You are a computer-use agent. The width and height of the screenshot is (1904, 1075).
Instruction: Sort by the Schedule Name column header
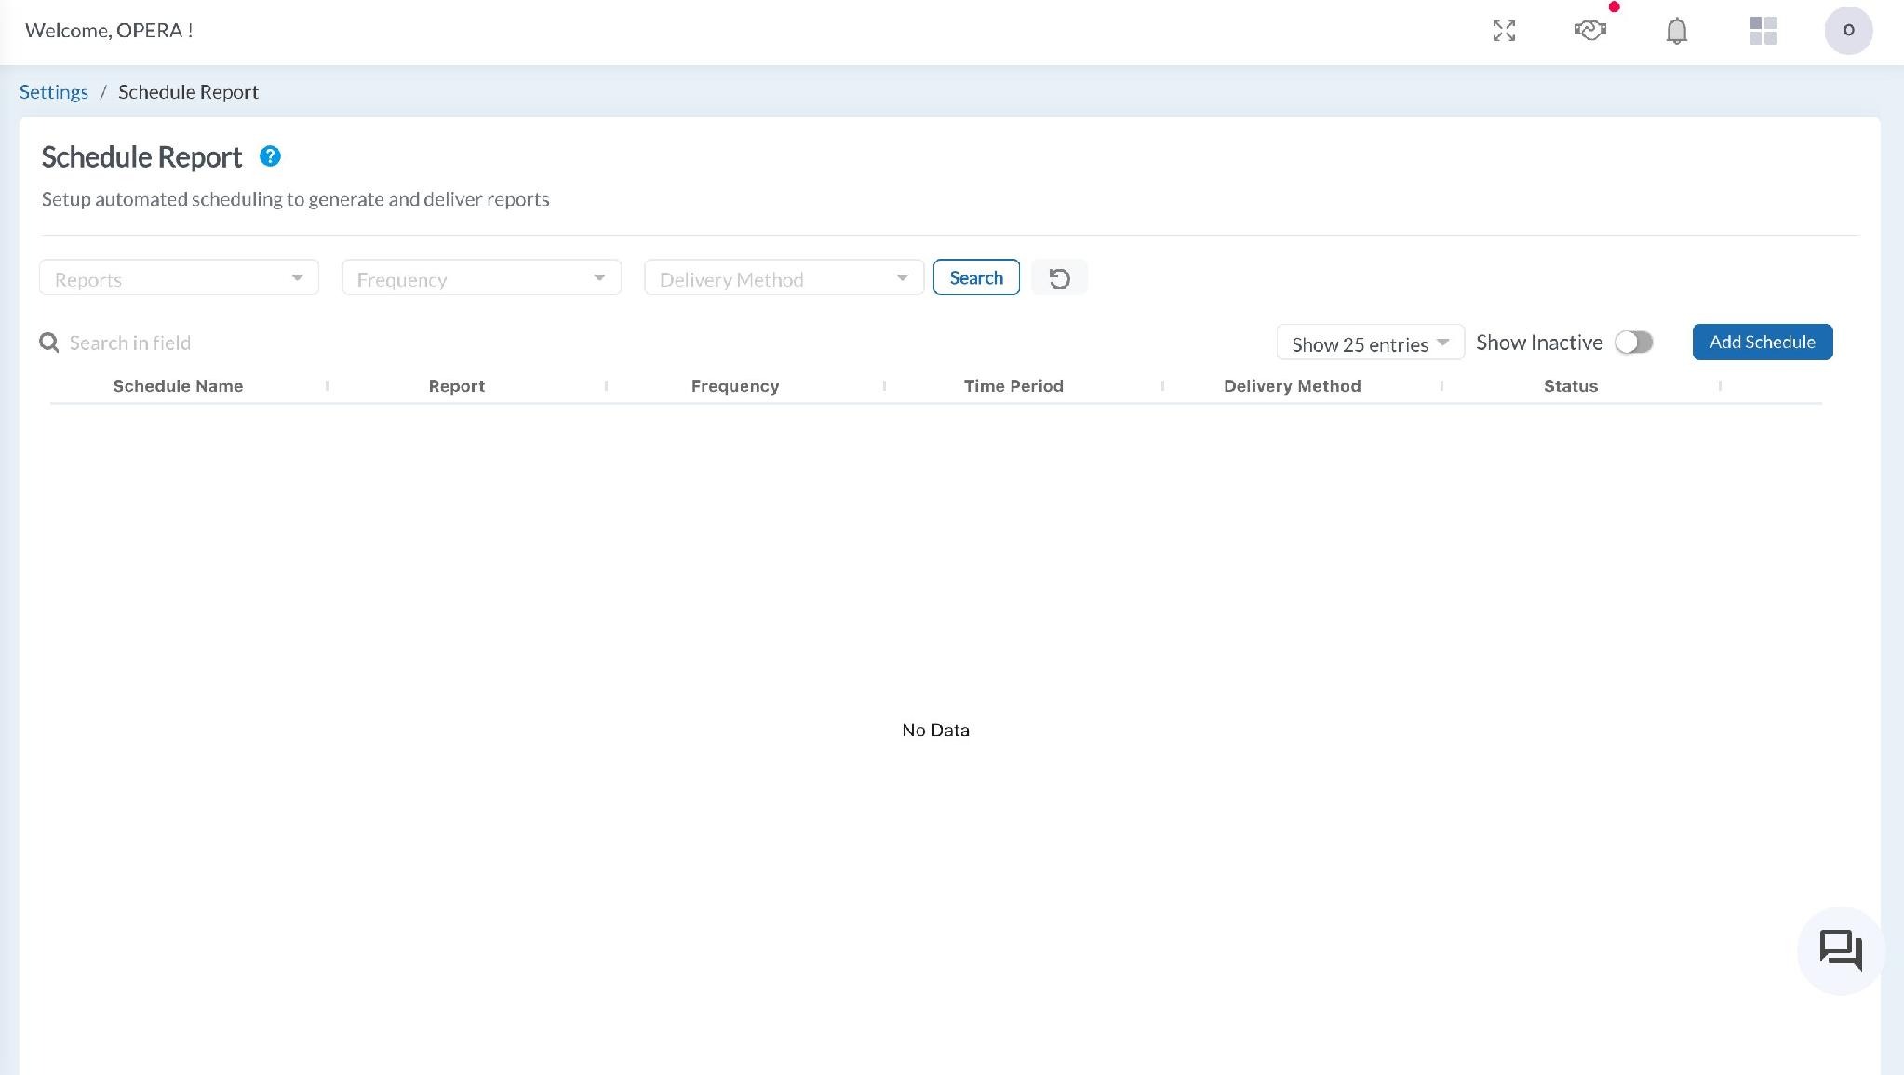tap(178, 386)
